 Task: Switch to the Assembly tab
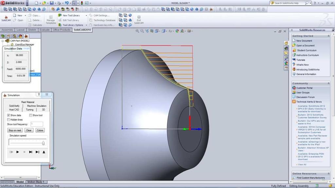[7, 30]
